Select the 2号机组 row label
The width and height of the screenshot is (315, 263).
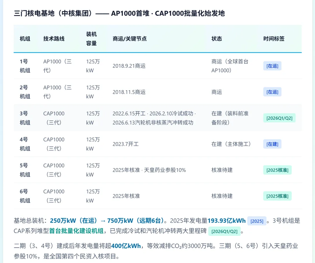pos(25,92)
